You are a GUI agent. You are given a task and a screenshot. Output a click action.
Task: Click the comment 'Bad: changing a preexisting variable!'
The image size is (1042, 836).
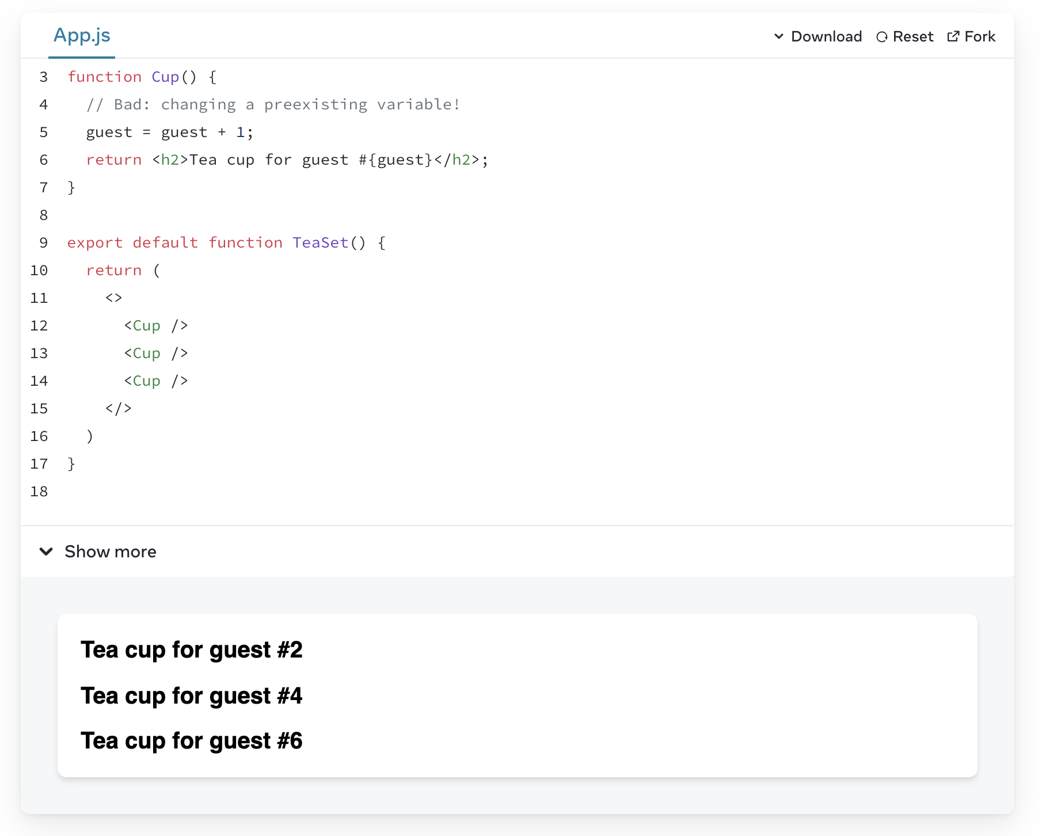pos(273,104)
